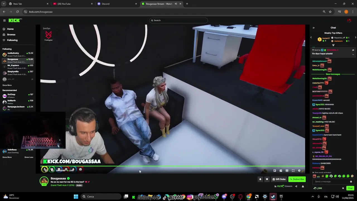Screen dimensions: 357x201
Task: Click the Kick search field
Action: [178, 20]
